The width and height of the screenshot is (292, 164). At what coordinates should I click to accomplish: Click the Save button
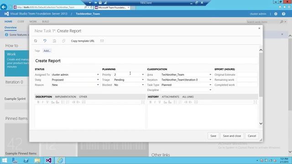[213, 136]
